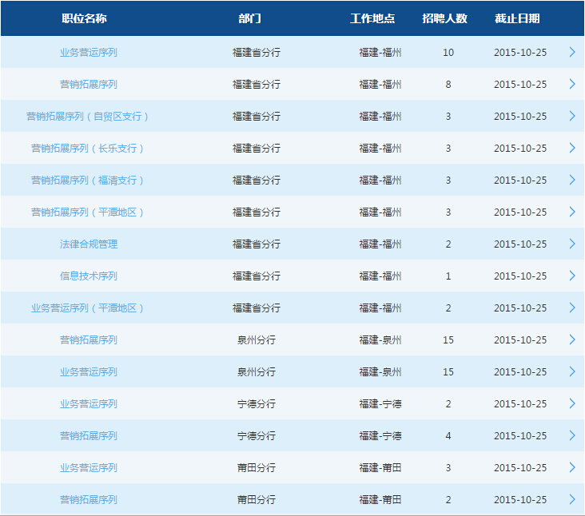
Task: Click 业务营运序列 link for 泉州分行
Action: click(88, 371)
